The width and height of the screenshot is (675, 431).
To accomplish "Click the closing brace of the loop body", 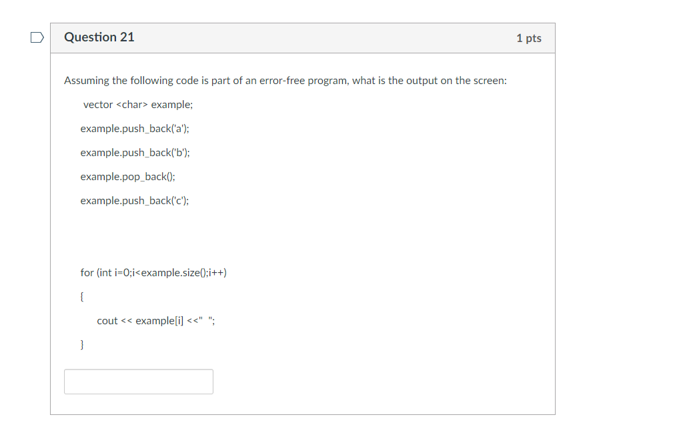I will click(x=81, y=344).
